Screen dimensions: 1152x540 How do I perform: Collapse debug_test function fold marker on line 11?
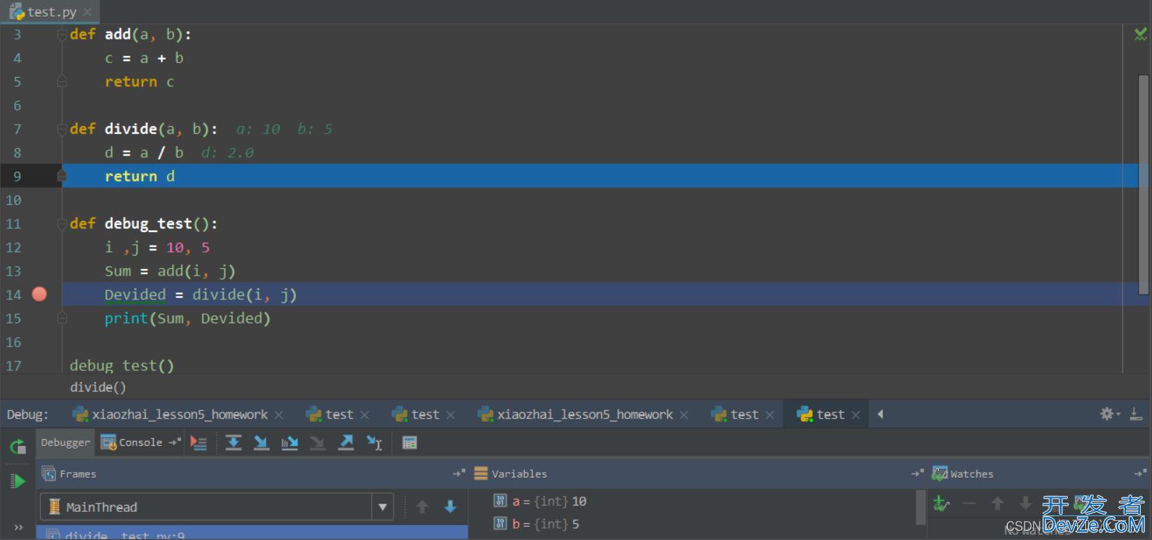[x=62, y=224]
